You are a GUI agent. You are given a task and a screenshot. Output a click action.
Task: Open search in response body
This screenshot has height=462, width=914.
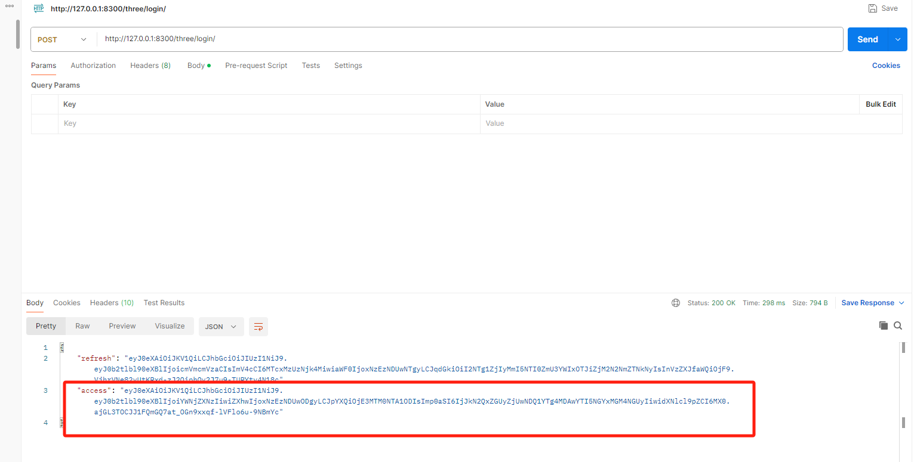point(898,325)
